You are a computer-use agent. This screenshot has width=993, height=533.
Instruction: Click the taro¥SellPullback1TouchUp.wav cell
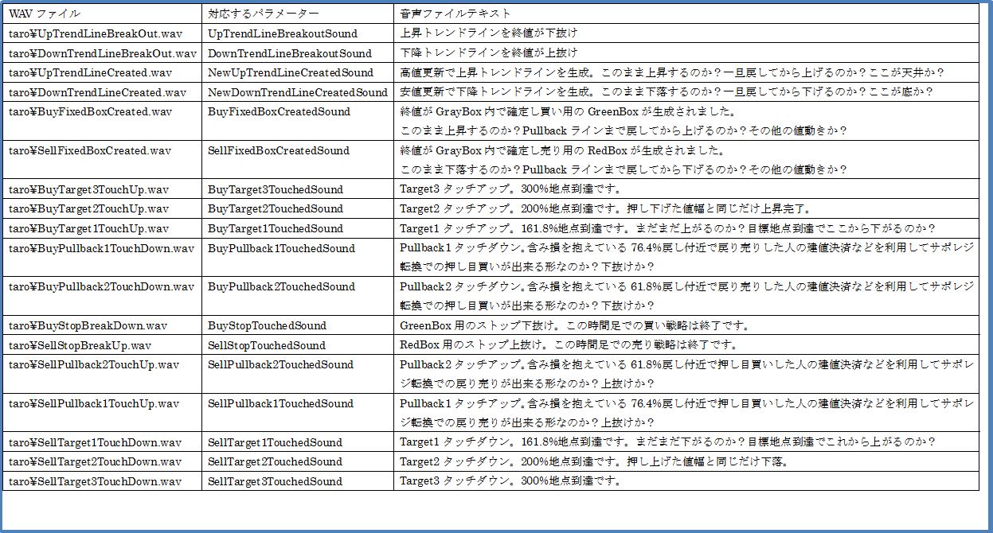pyautogui.click(x=102, y=413)
